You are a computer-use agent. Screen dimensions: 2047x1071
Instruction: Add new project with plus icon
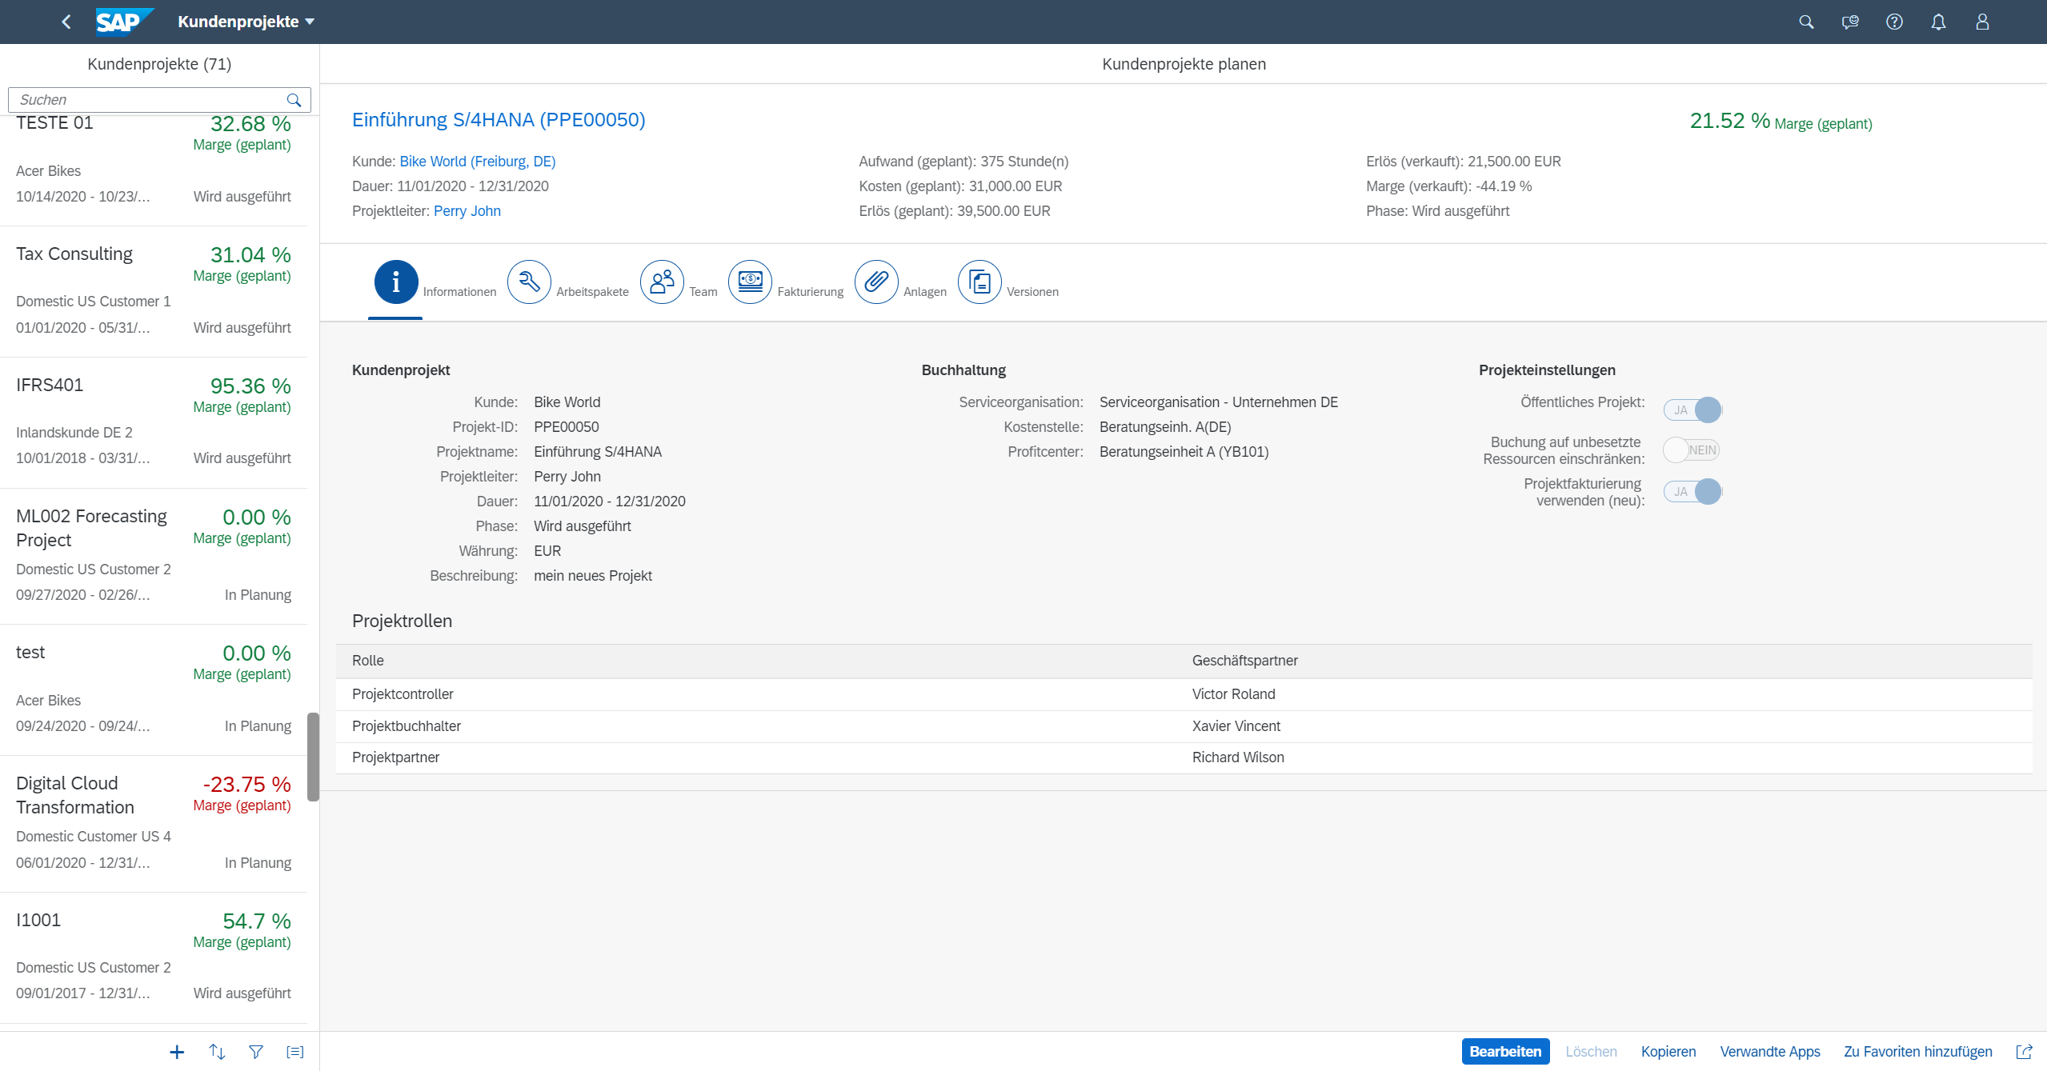point(177,1052)
